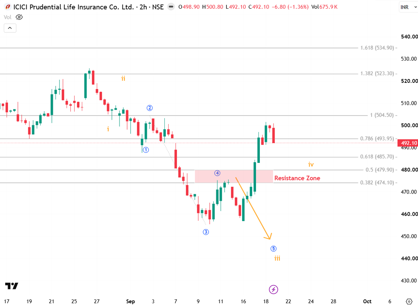The width and height of the screenshot is (418, 306).
Task: Click the 450.00 price axis label
Action: click(408, 236)
